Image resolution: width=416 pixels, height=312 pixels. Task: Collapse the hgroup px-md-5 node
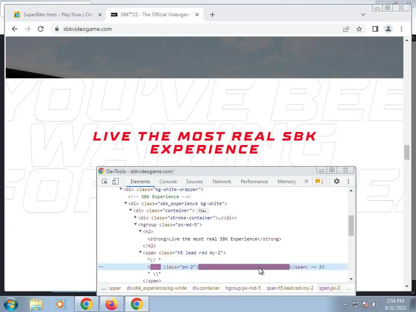[x=136, y=224]
